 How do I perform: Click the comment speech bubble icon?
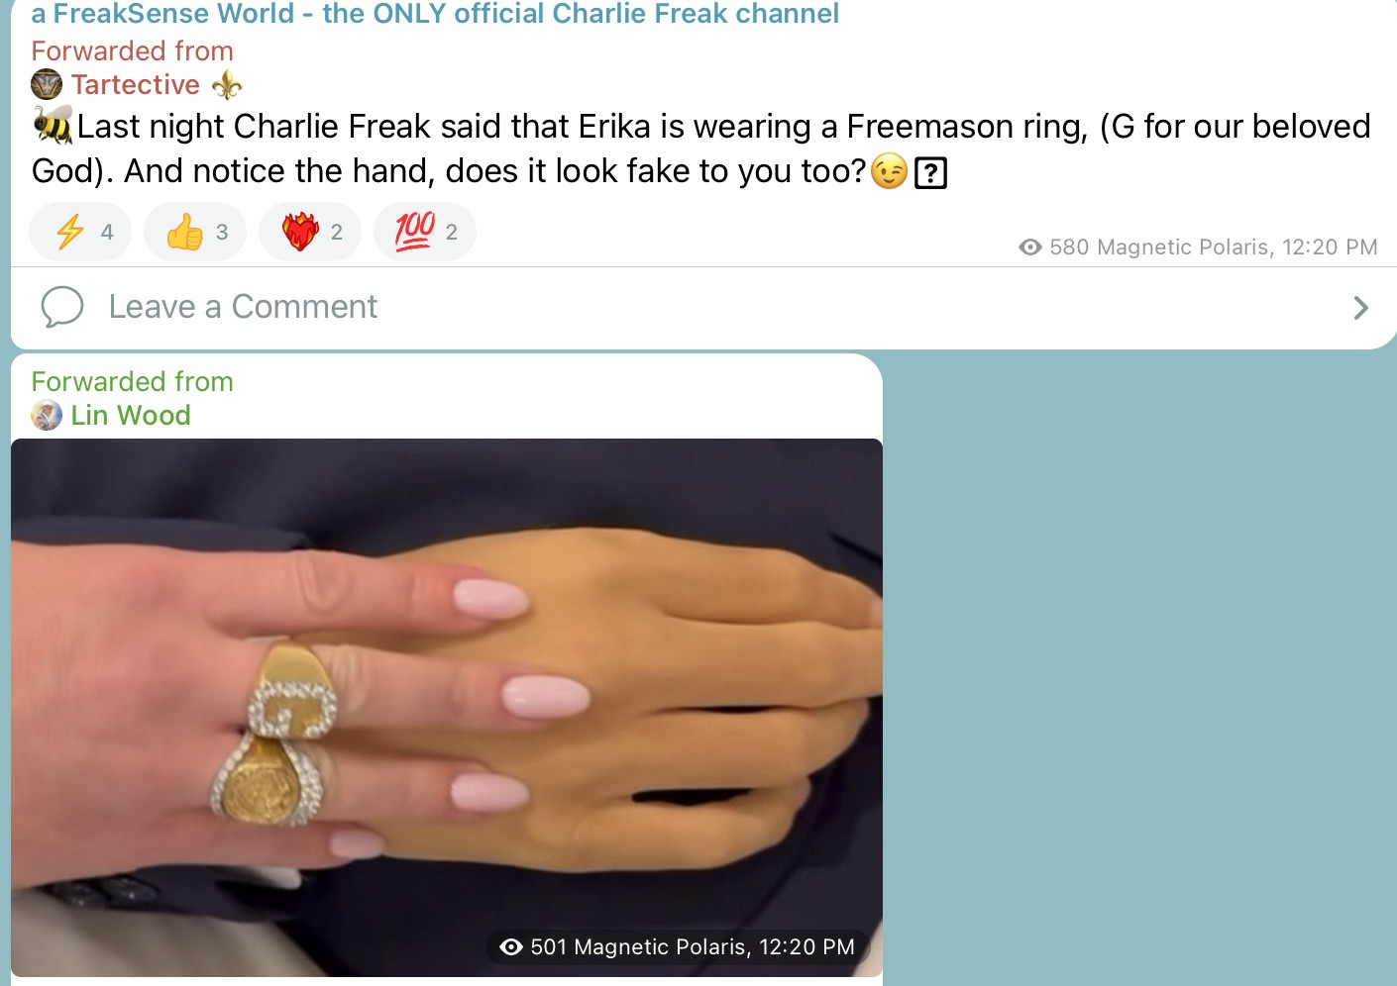pos(62,307)
